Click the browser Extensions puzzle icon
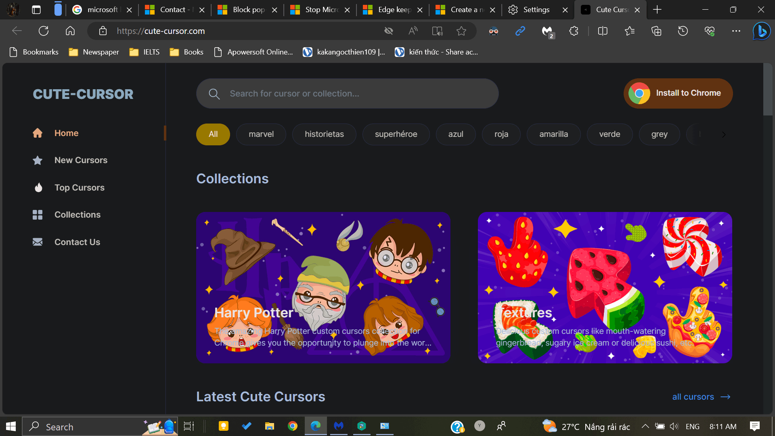 574,31
